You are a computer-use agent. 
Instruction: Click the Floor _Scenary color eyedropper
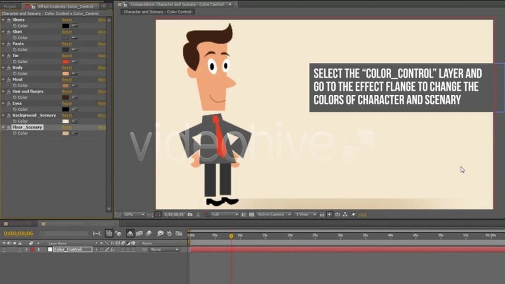pos(75,133)
